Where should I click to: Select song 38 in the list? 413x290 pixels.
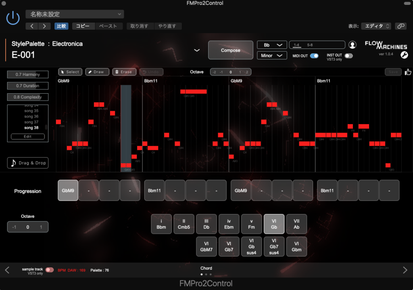(x=31, y=128)
